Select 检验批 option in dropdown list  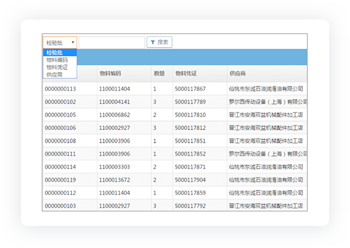click(x=60, y=52)
